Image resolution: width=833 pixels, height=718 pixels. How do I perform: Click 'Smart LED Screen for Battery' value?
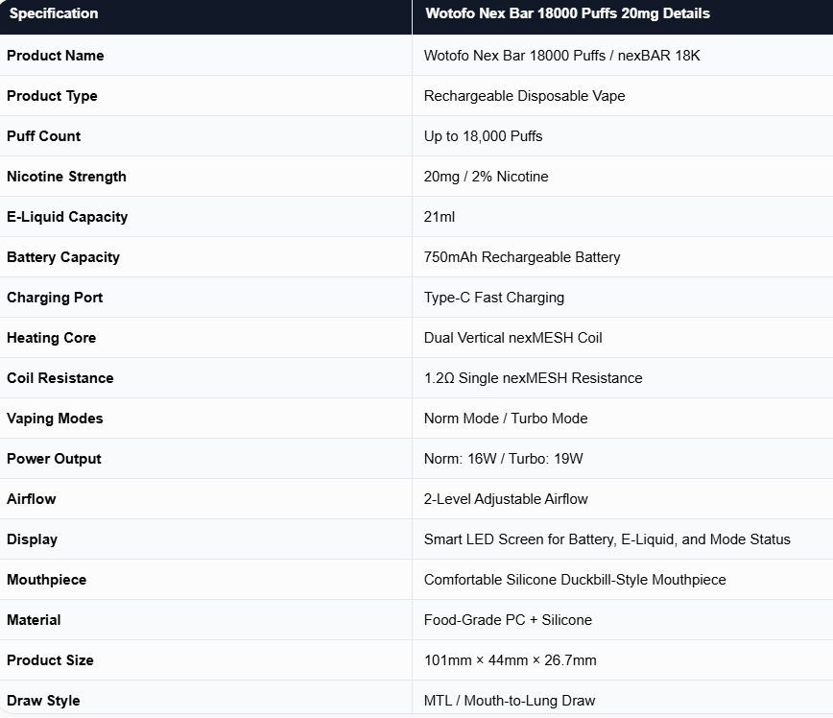point(519,539)
